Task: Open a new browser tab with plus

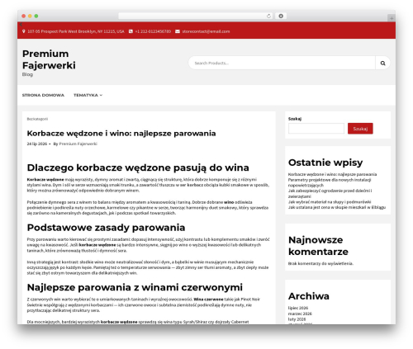Action: tap(392, 18)
